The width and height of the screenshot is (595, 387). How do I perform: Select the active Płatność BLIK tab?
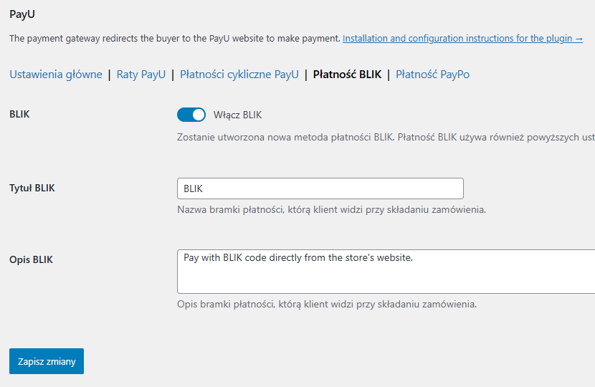(347, 74)
